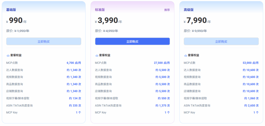The height and width of the screenshot is (126, 265).
Task: Click the ¥3,990/年 price
Action: click(108, 21)
